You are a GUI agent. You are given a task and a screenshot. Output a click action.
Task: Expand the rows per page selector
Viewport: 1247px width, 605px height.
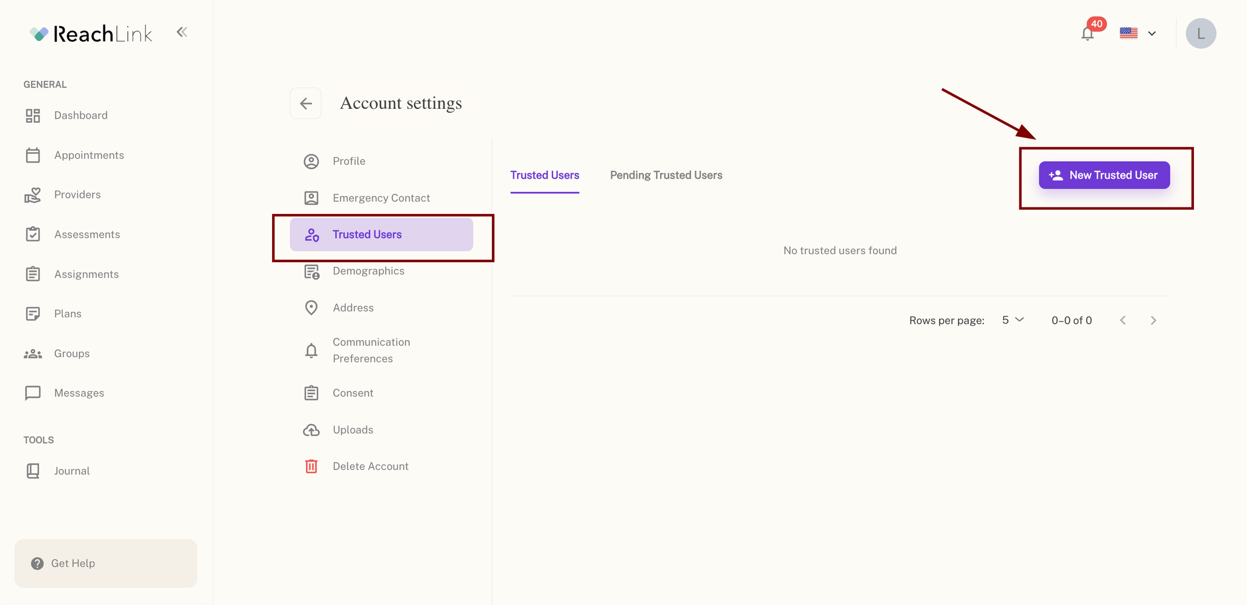[1013, 320]
